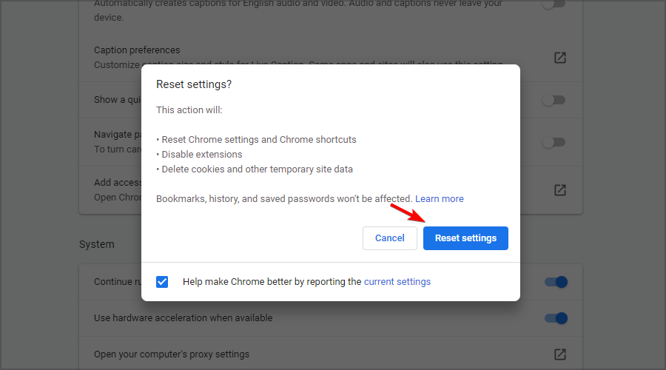Toggle the Show a quick highlight switch

[x=554, y=100]
